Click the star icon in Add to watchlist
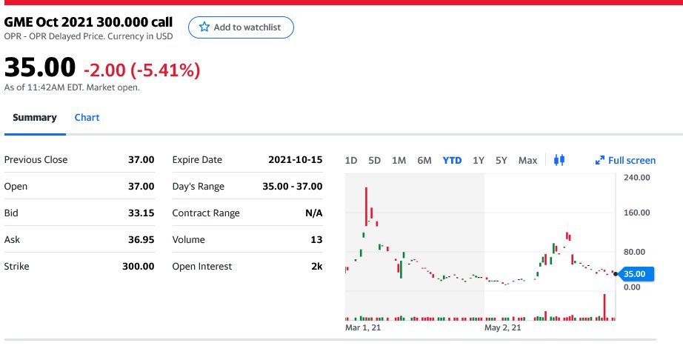Image resolution: width=683 pixels, height=360 pixels. click(x=204, y=27)
